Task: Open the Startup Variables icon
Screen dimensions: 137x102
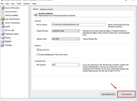Action: [2, 15]
